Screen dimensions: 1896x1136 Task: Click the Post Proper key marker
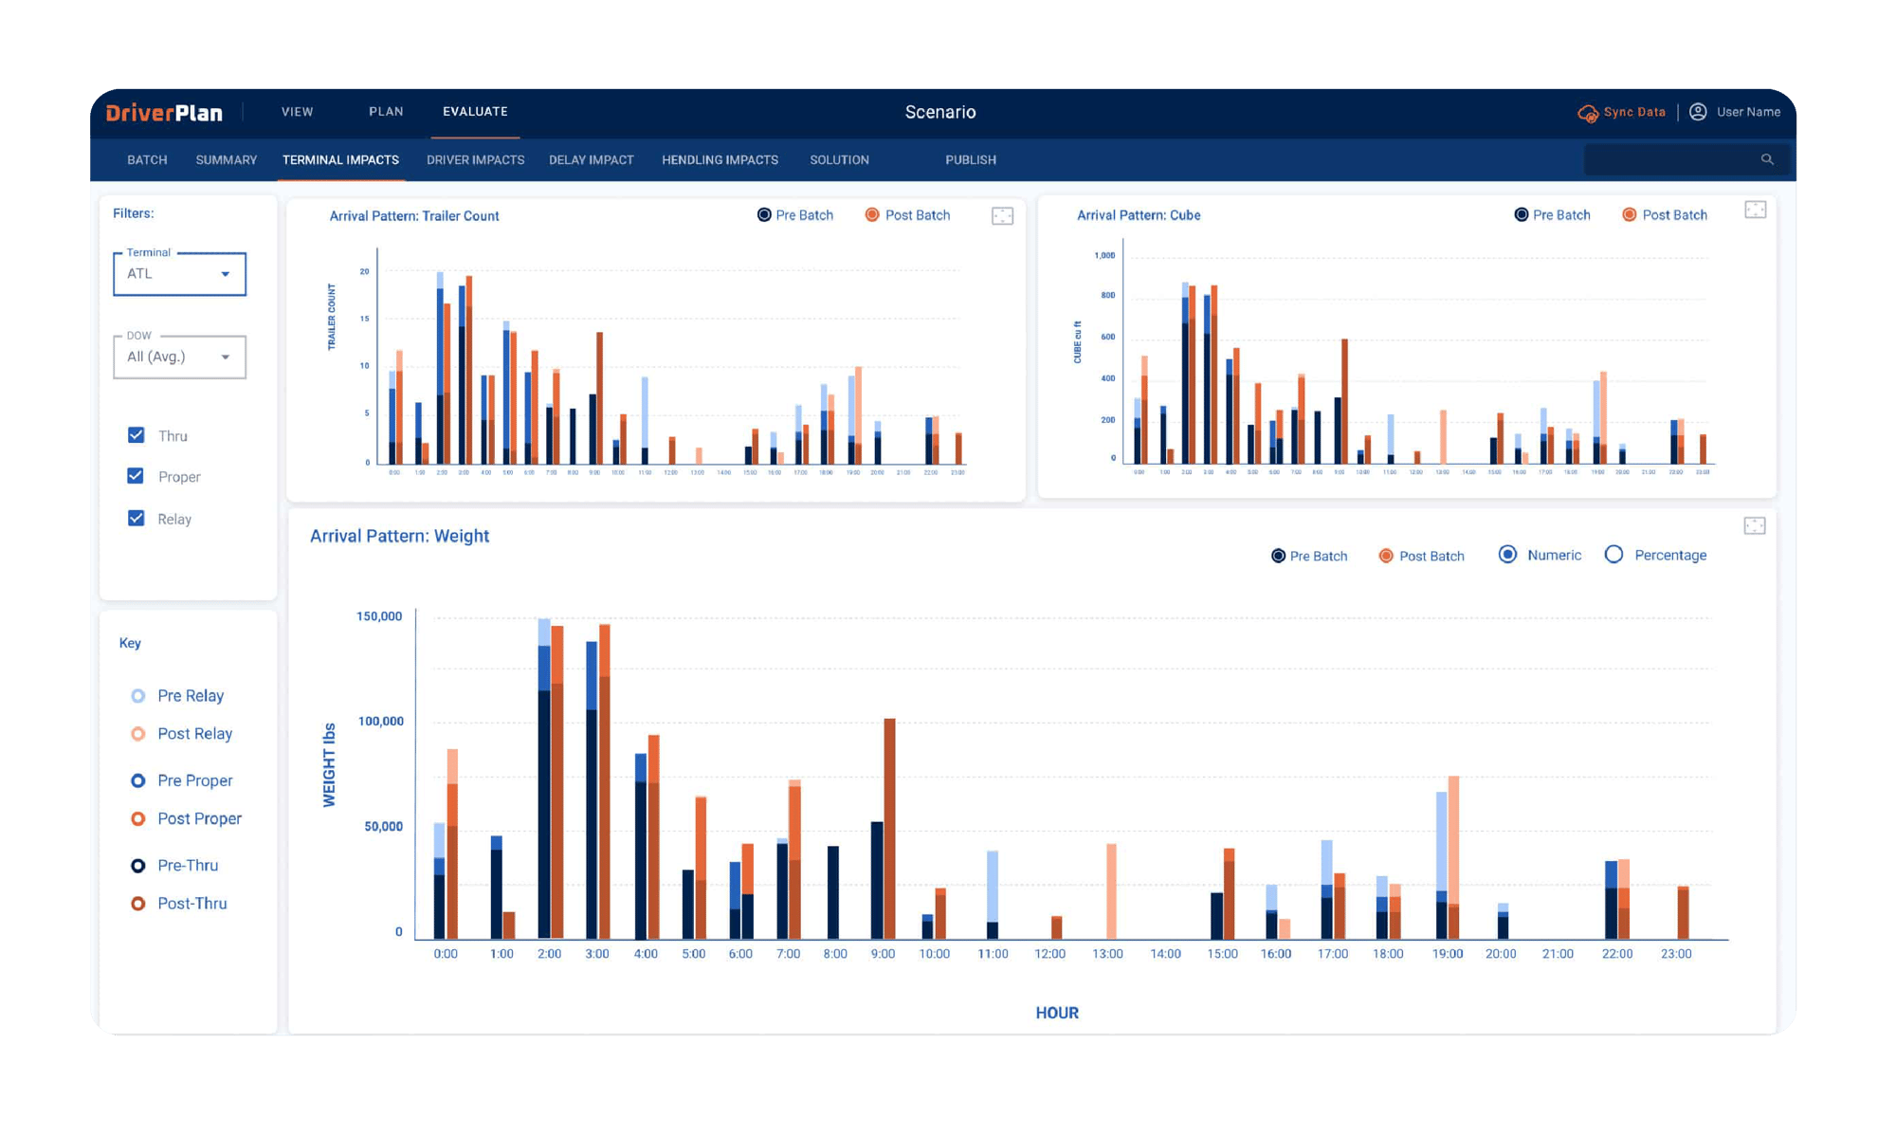(138, 818)
